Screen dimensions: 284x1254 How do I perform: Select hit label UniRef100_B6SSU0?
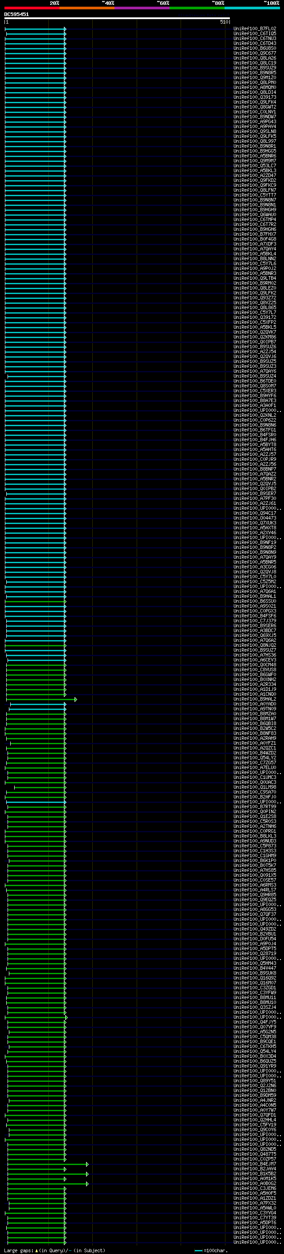255,601
